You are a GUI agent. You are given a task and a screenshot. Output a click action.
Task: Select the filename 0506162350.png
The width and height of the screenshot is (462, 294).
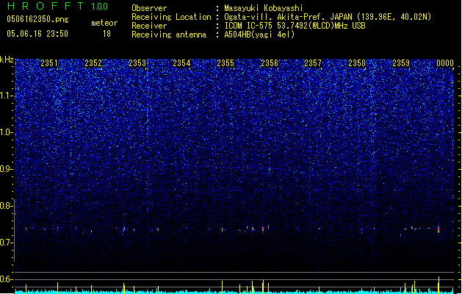pos(37,19)
